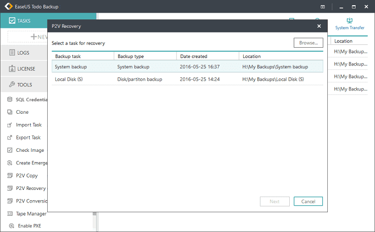The width and height of the screenshot is (375, 232).
Task: Click the Tape Manager icon
Action: (x=10, y=214)
